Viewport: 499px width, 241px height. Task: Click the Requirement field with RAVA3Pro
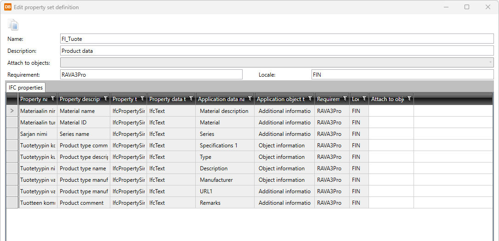[x=151, y=74]
